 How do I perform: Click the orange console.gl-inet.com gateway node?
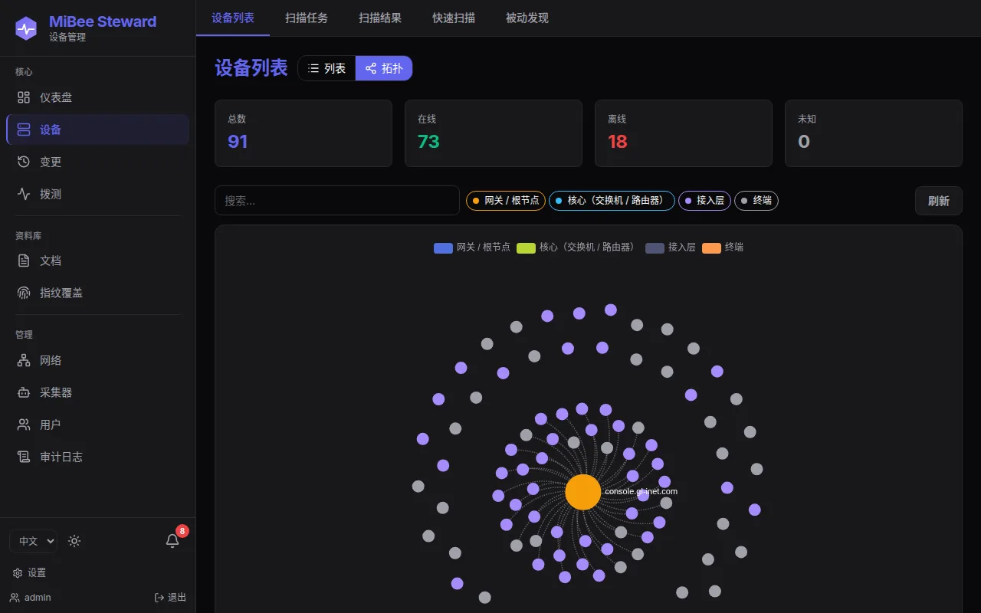coord(583,492)
